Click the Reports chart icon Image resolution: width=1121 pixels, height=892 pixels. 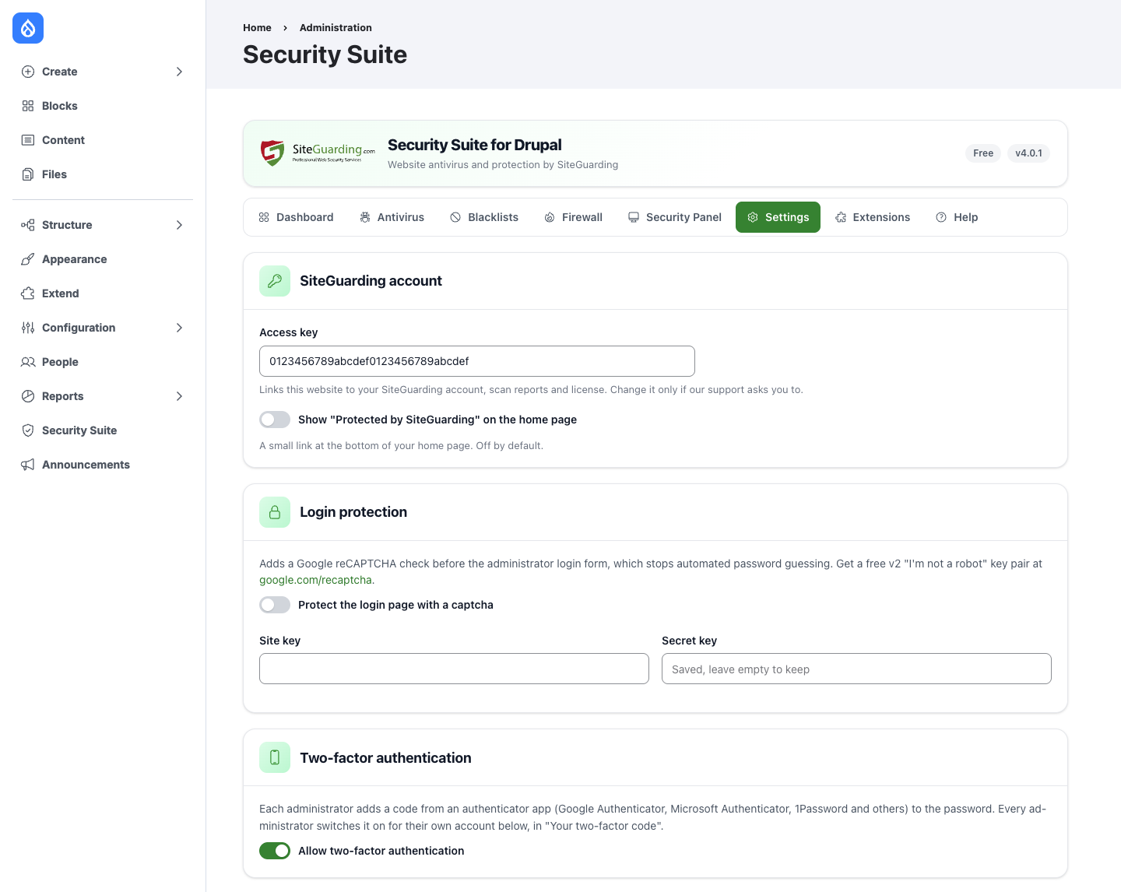[x=28, y=396]
